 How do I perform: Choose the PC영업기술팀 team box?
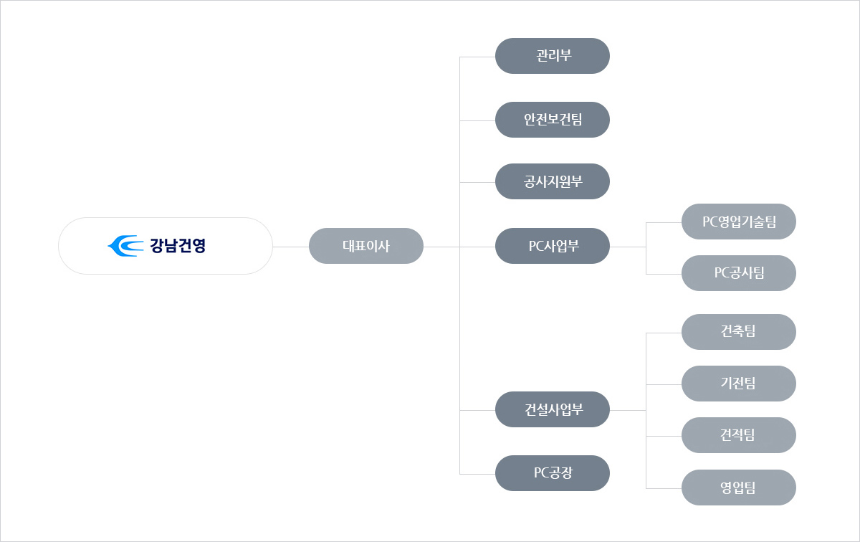739,222
